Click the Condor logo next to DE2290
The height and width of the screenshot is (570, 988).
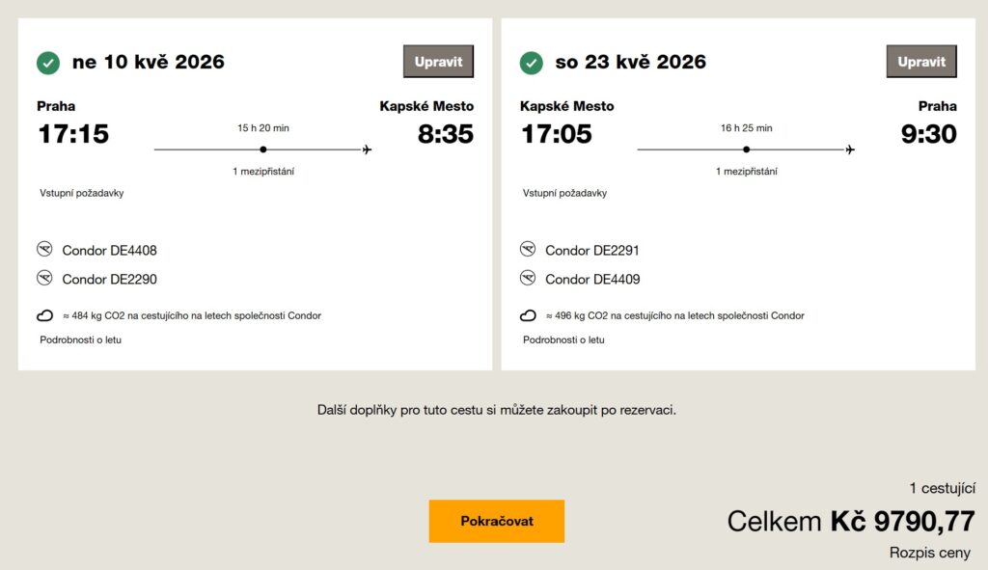click(x=44, y=279)
